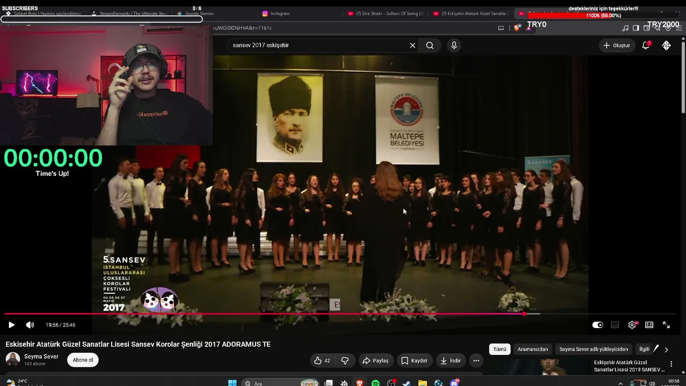Image resolution: width=686 pixels, height=386 pixels.
Task: Click the Windows taskbar search box
Action: click(x=280, y=383)
